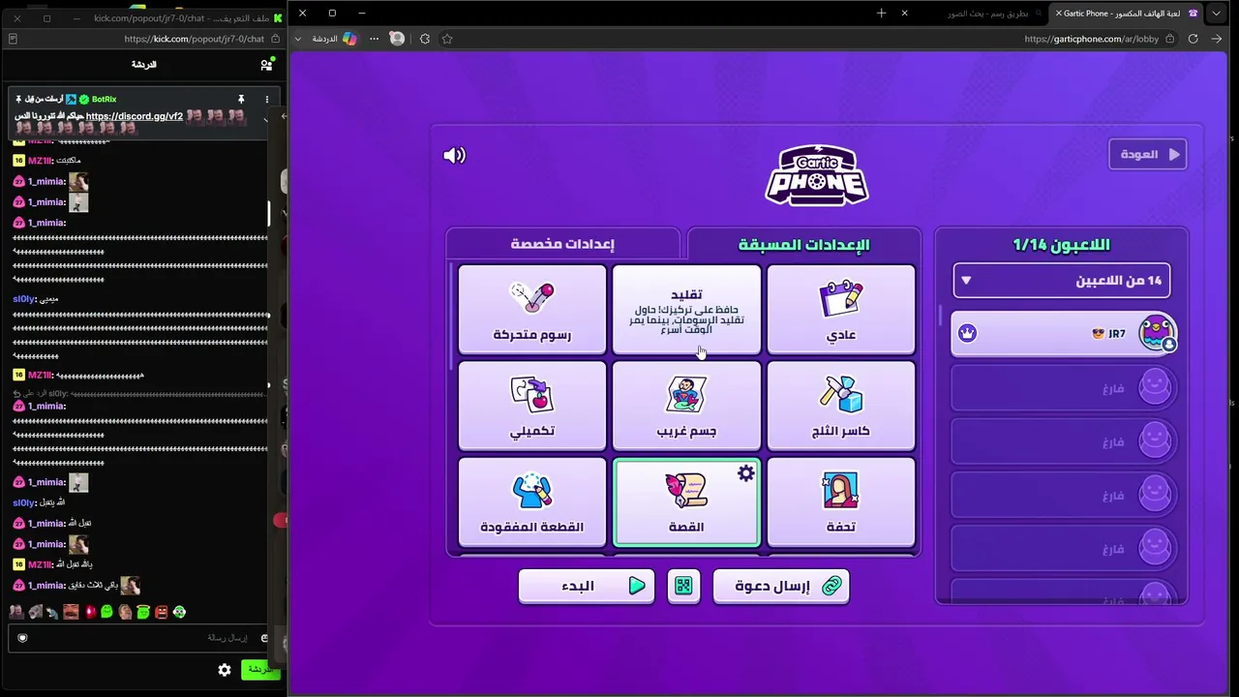
Task: Open a new browser tab
Action: click(881, 14)
